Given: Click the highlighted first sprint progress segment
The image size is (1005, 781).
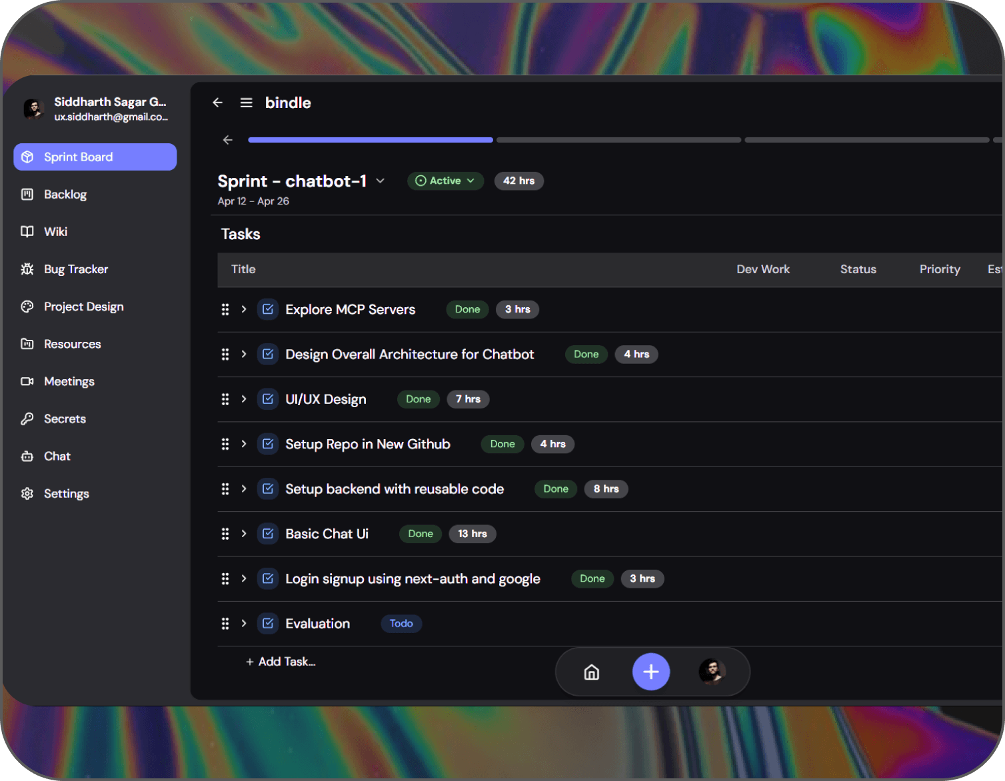Looking at the screenshot, I should point(371,140).
